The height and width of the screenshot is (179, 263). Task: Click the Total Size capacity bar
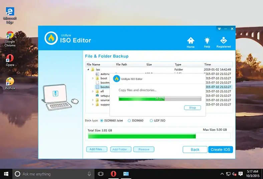tap(159, 136)
